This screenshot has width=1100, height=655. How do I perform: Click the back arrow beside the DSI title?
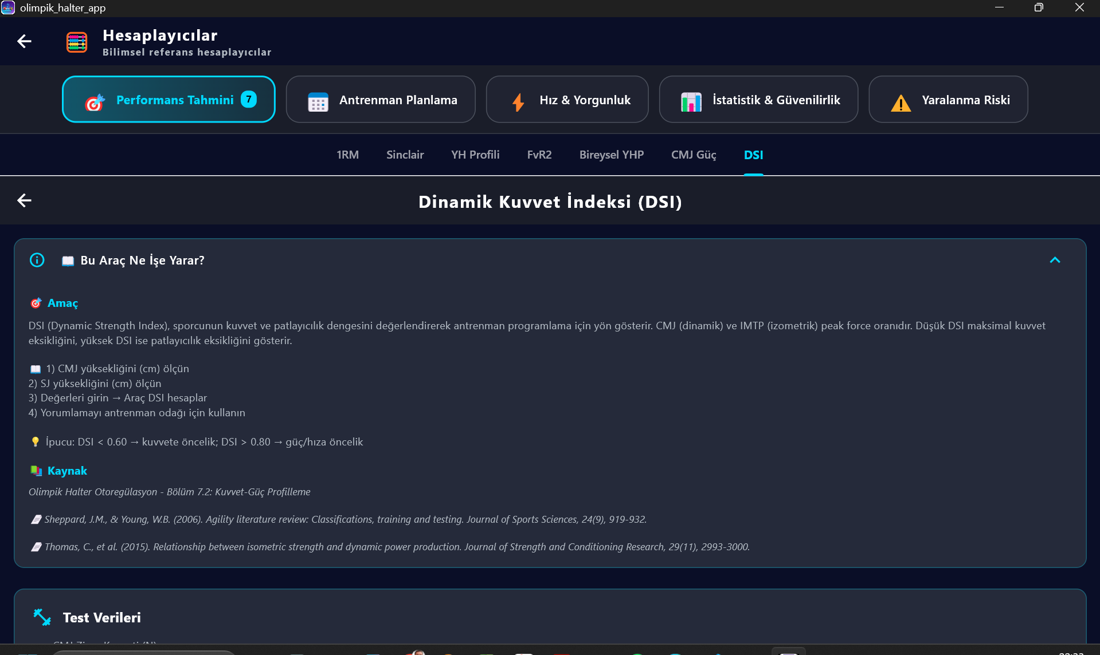pyautogui.click(x=24, y=200)
